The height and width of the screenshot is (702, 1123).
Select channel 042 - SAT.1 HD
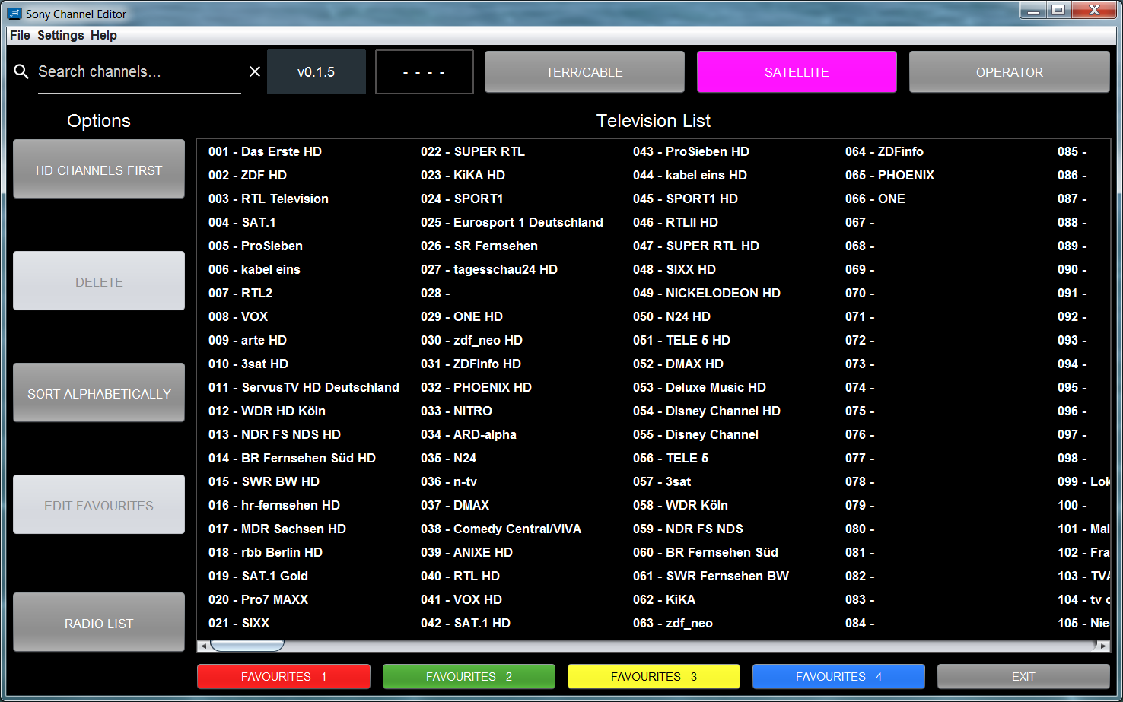(466, 623)
